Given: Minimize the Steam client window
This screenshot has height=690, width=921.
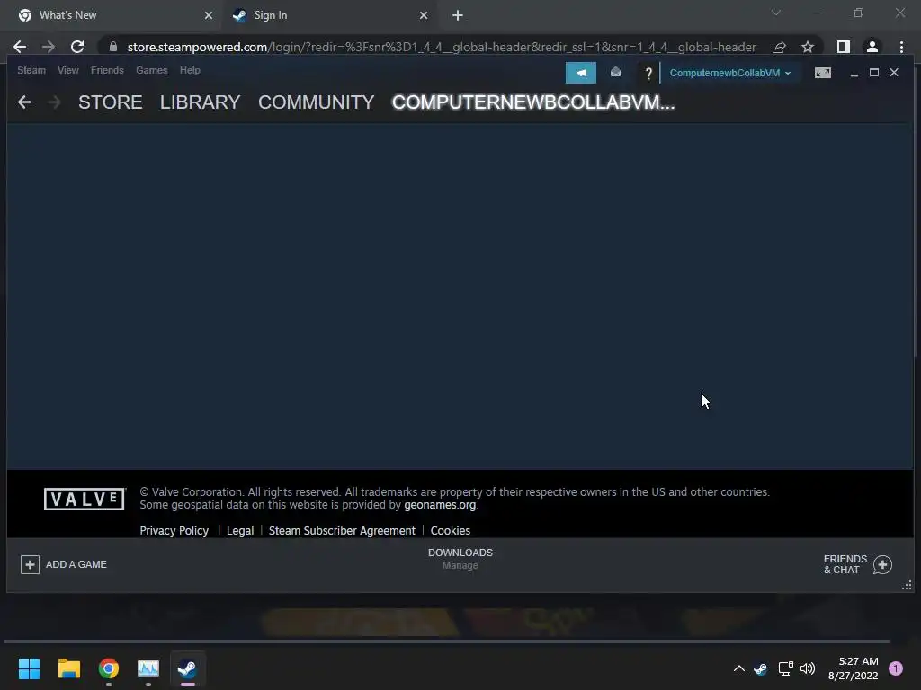Looking at the screenshot, I should tap(854, 73).
